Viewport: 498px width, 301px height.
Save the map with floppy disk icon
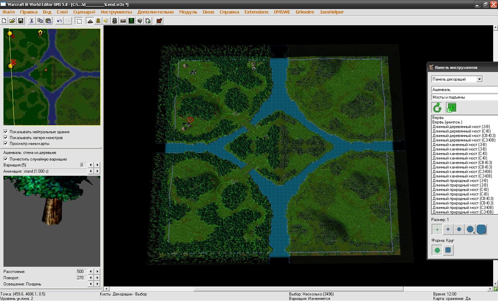pos(21,21)
